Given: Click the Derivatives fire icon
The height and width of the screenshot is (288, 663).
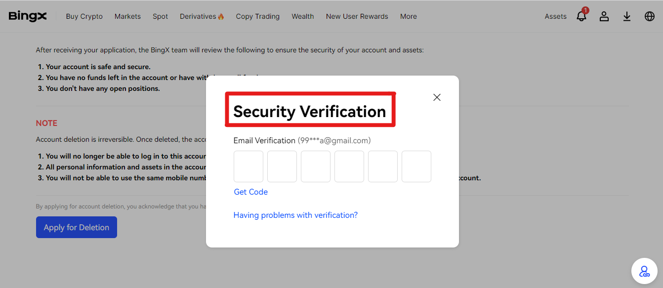Looking at the screenshot, I should 221,16.
